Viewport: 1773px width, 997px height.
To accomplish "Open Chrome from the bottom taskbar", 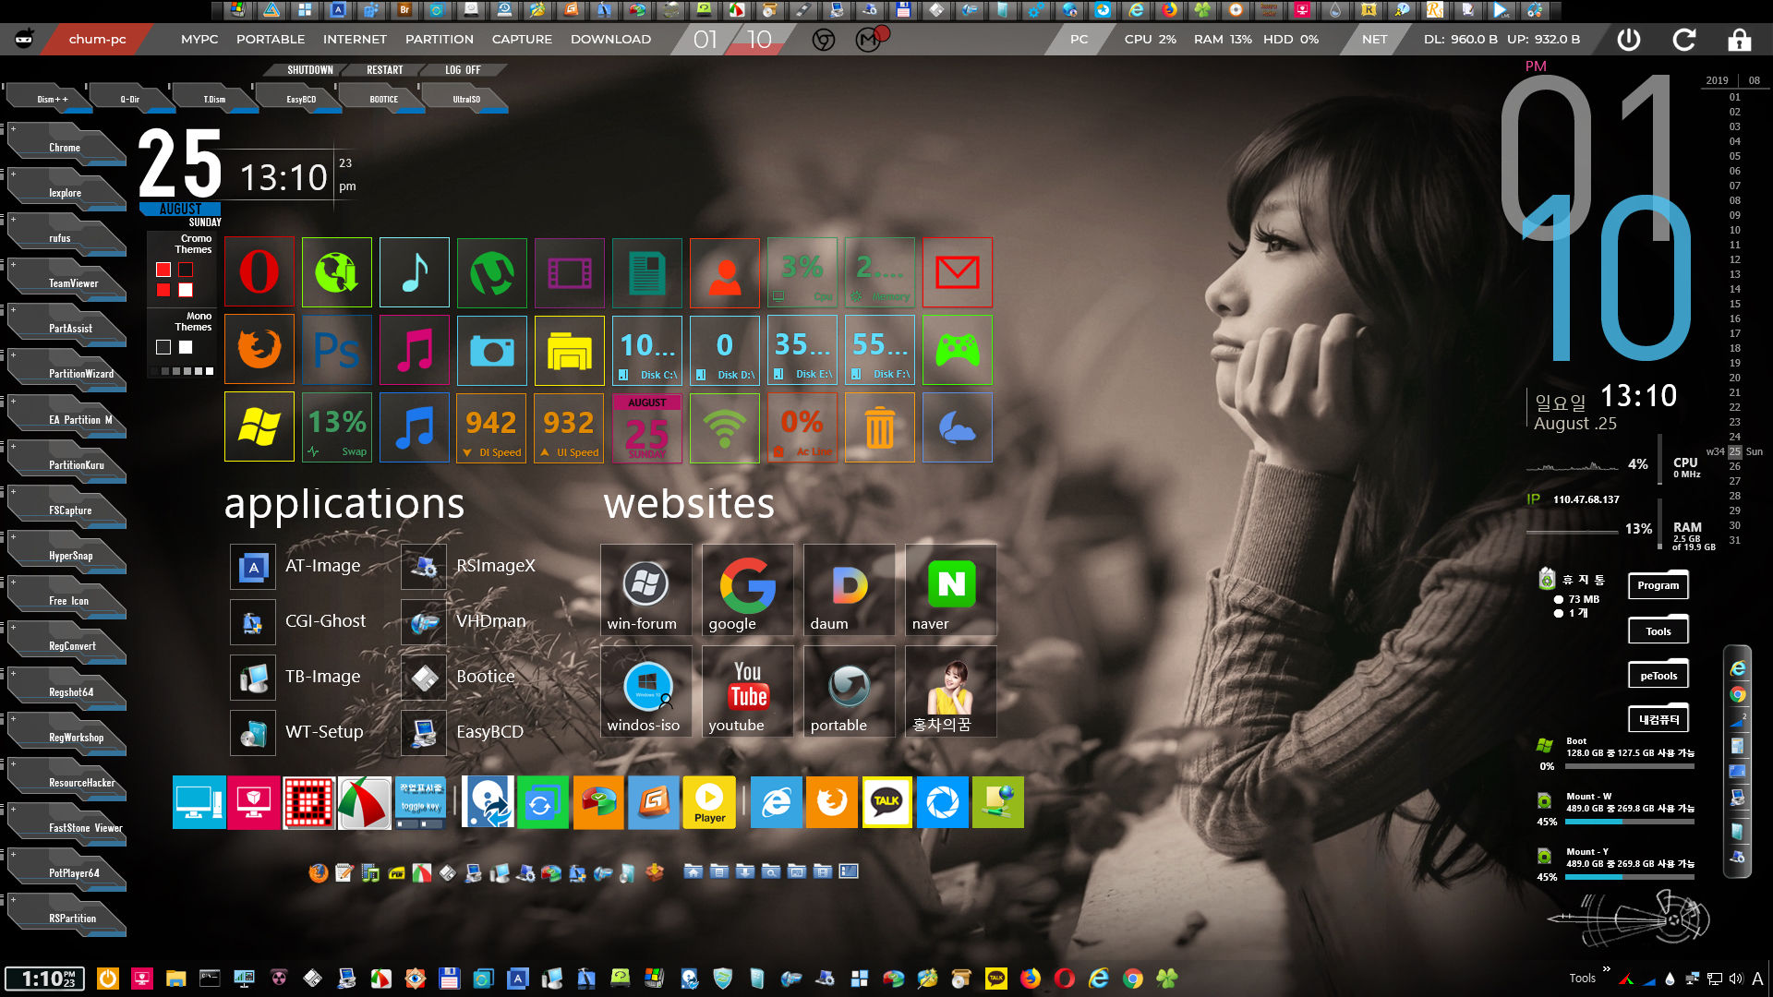I will click(1133, 979).
